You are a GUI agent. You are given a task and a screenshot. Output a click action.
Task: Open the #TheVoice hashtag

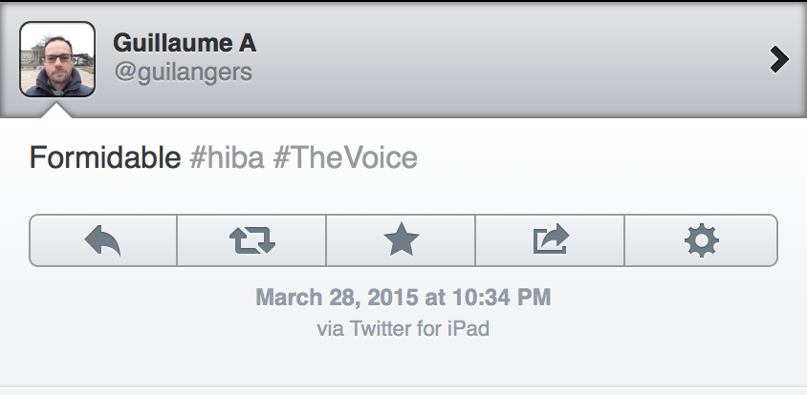(345, 157)
